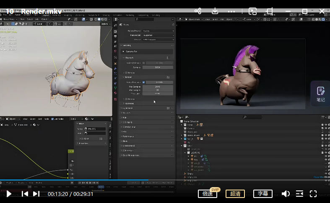The width and height of the screenshot is (330, 203).
Task: Click the download icon in the top bar
Action: (x=215, y=11)
